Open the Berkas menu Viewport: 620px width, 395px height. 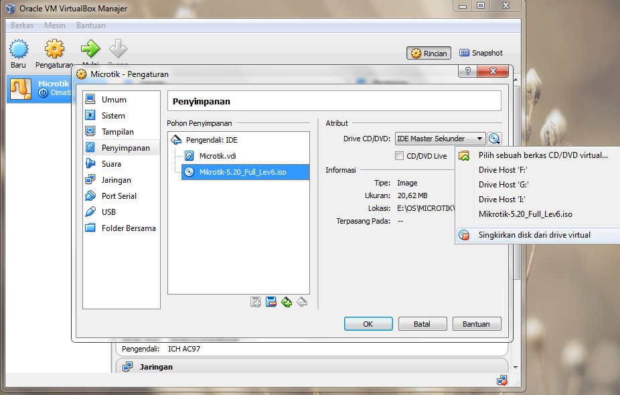tap(22, 25)
